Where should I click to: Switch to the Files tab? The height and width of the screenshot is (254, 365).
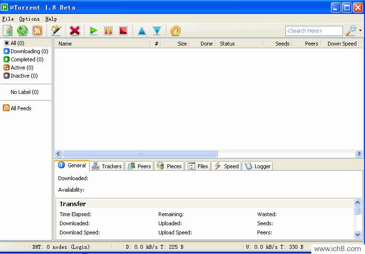pyautogui.click(x=198, y=166)
